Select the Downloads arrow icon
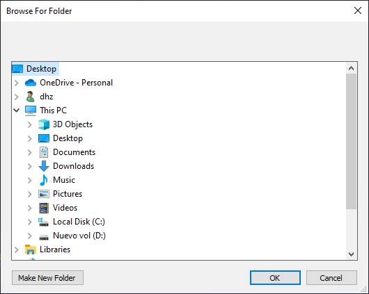Viewport: 369px width, 294px height. pos(44,166)
